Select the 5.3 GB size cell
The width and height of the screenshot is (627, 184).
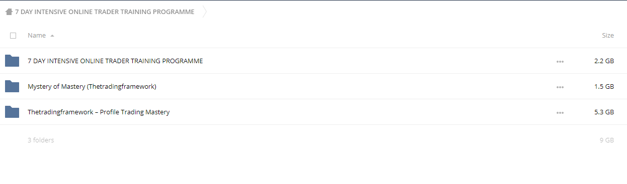point(604,112)
